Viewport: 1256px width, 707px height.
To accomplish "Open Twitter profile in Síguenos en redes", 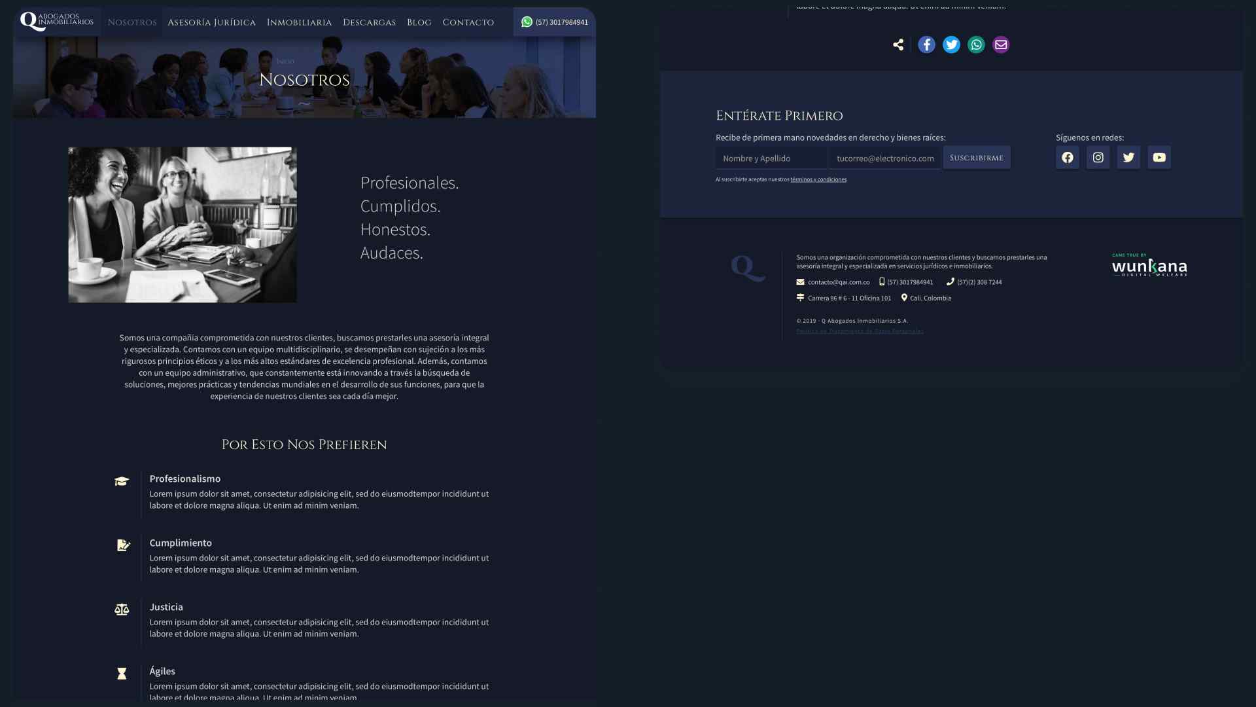I will [1128, 157].
